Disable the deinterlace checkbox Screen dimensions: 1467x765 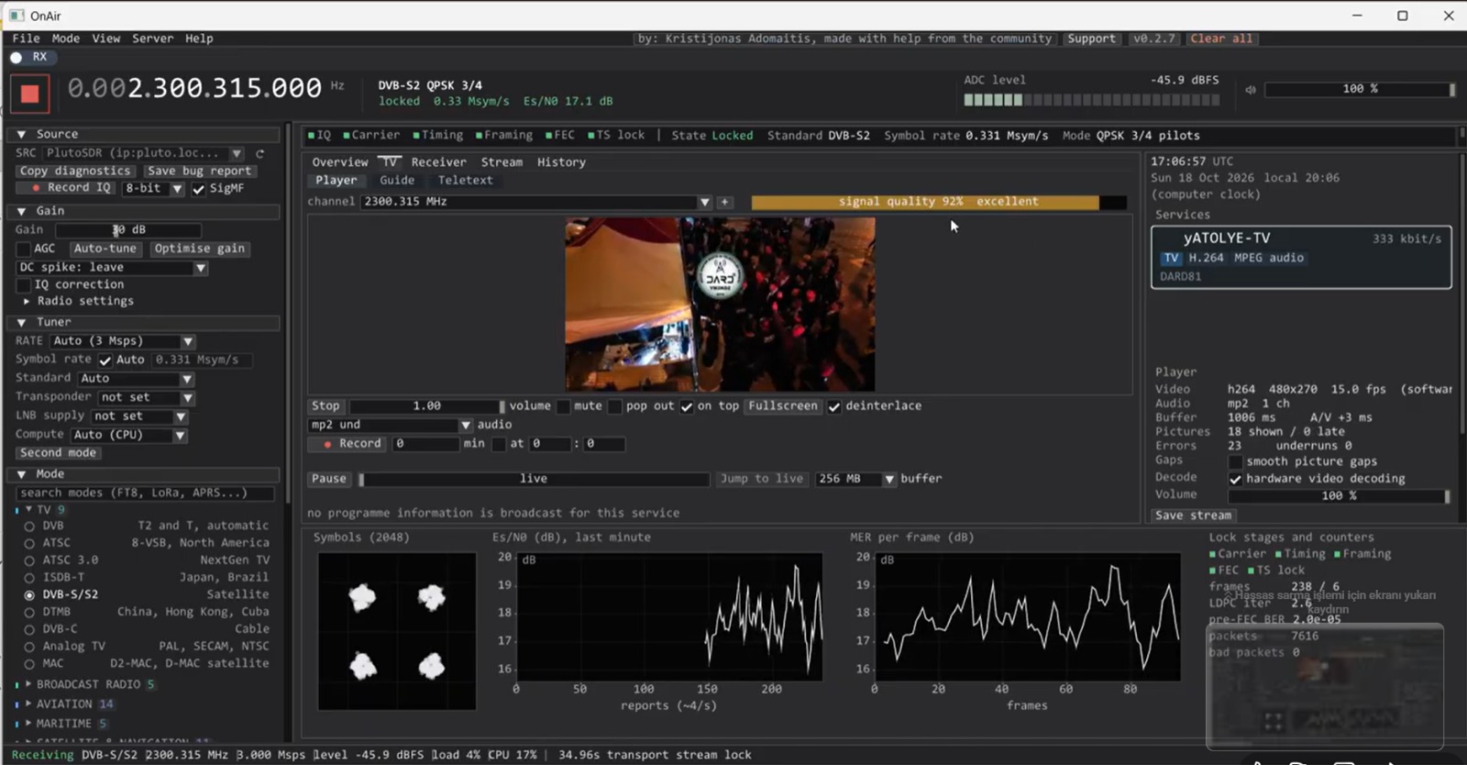[833, 406]
